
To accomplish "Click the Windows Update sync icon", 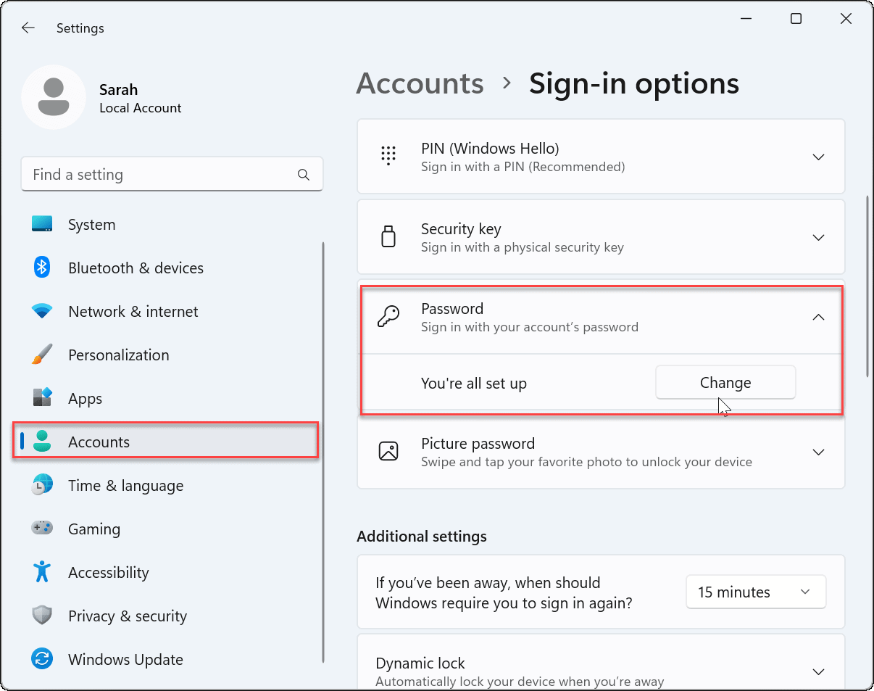I will pos(42,659).
